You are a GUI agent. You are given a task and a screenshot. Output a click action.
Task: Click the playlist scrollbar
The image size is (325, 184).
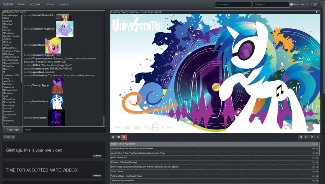[x=320, y=148]
